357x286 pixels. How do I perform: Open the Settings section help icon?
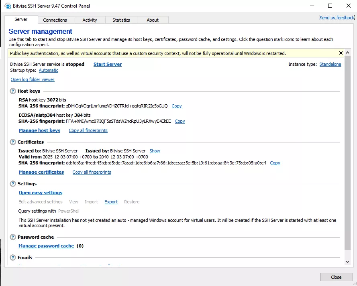click(x=13, y=184)
